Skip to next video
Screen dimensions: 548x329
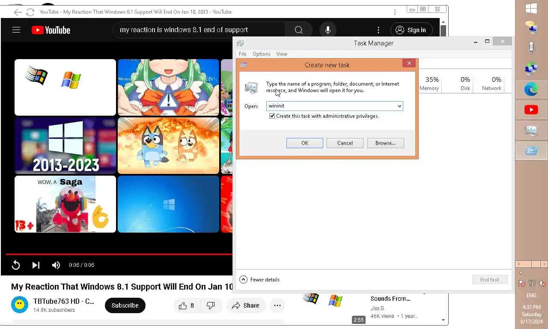36,265
